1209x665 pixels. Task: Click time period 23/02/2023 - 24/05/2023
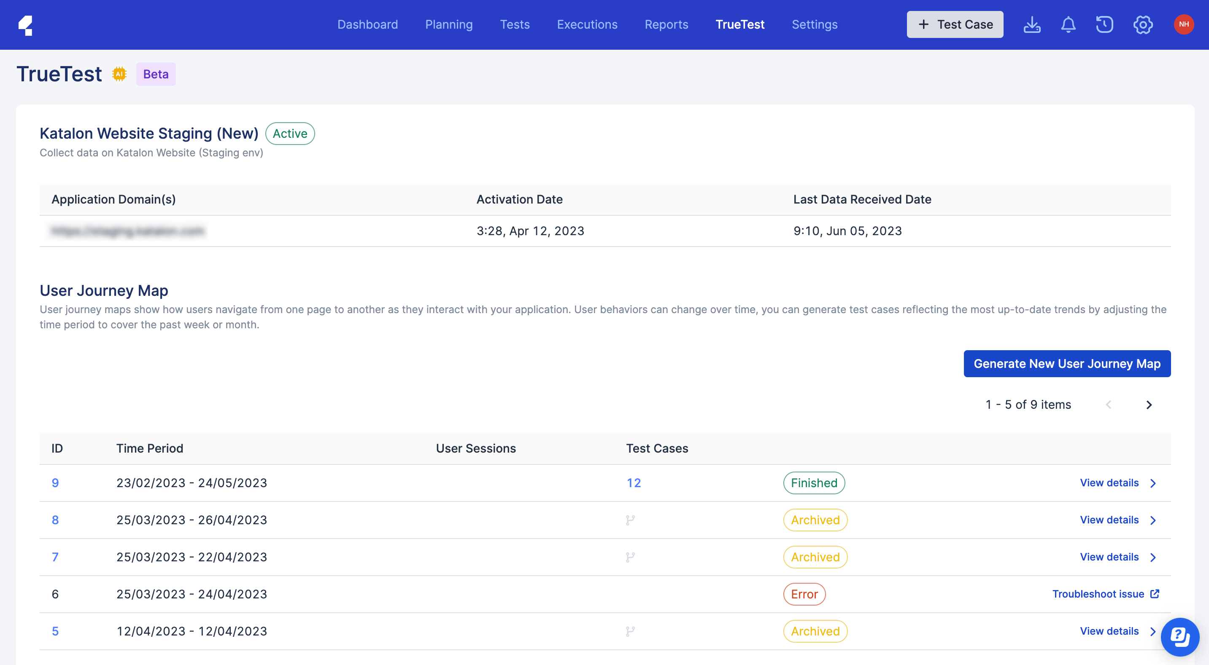tap(192, 483)
